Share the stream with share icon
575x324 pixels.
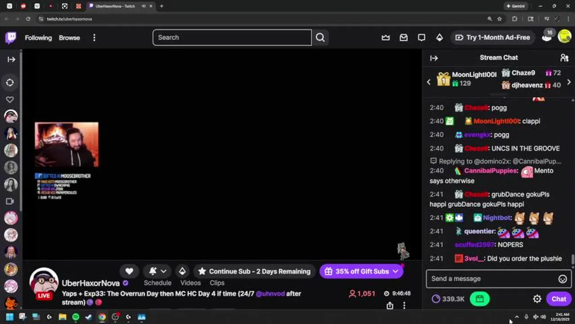coord(390,306)
